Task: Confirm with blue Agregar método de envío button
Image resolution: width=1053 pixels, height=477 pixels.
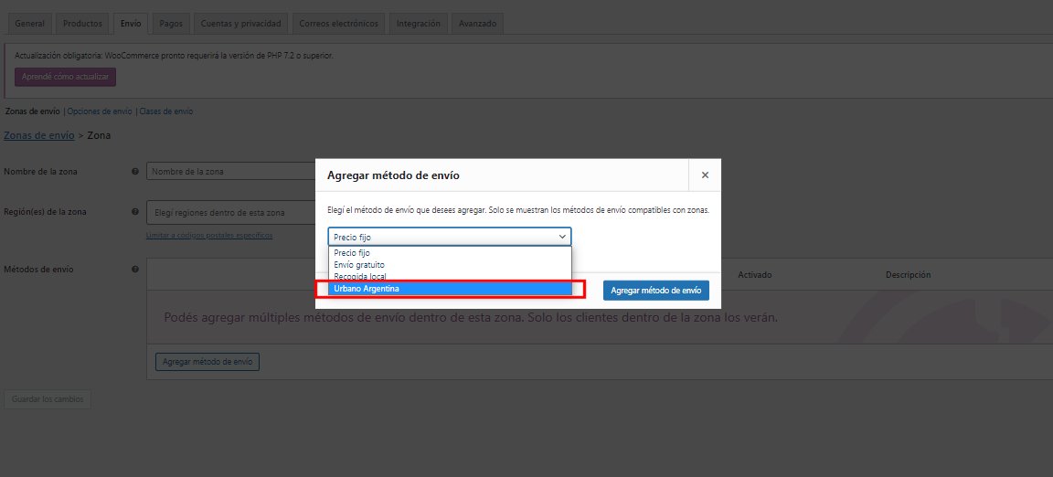Action: point(655,291)
